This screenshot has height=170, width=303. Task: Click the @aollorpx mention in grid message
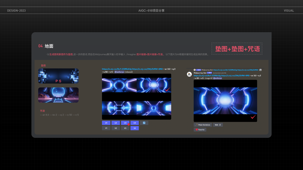119,72
